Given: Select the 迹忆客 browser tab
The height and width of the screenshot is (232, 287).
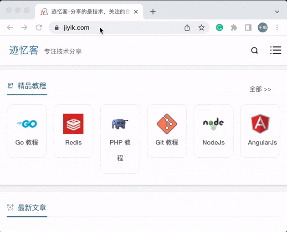Looking at the screenshot, I should coord(89,12).
